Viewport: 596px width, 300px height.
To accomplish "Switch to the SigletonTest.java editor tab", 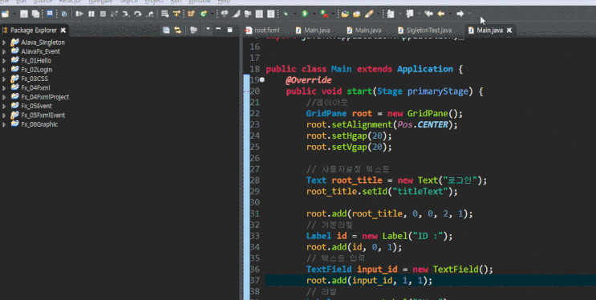I will pos(425,30).
